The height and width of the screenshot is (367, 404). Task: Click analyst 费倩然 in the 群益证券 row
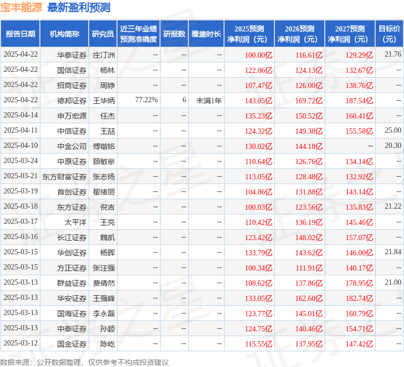[x=104, y=283]
